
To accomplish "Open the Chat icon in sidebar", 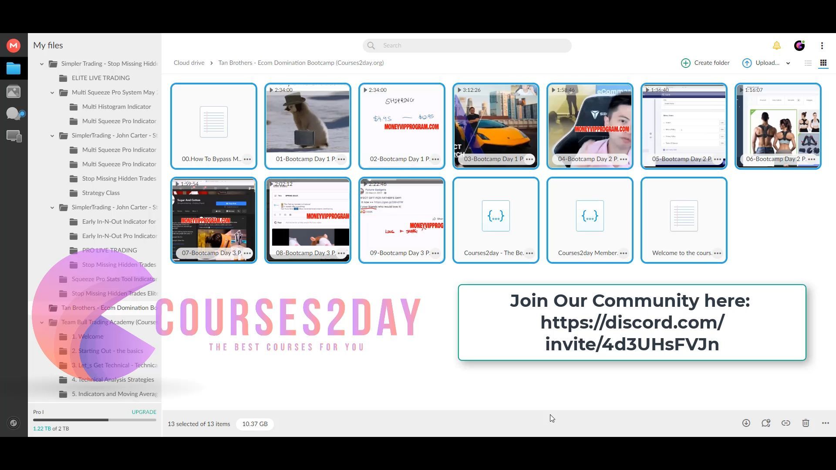I will tap(14, 114).
